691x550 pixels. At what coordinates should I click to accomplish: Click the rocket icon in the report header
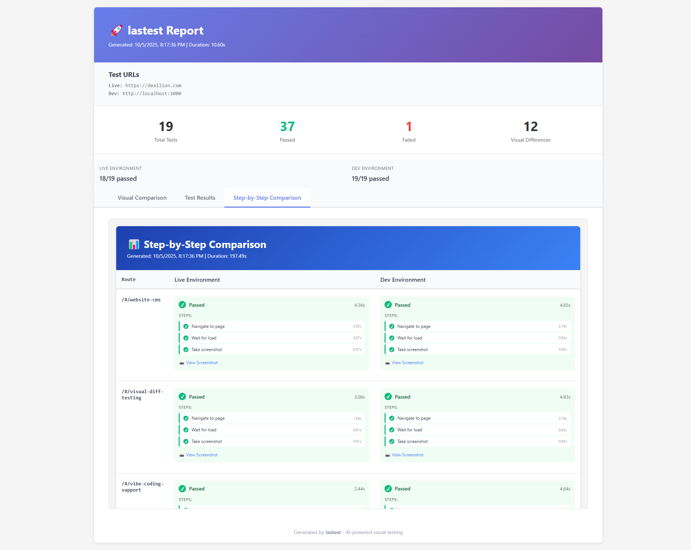(116, 30)
